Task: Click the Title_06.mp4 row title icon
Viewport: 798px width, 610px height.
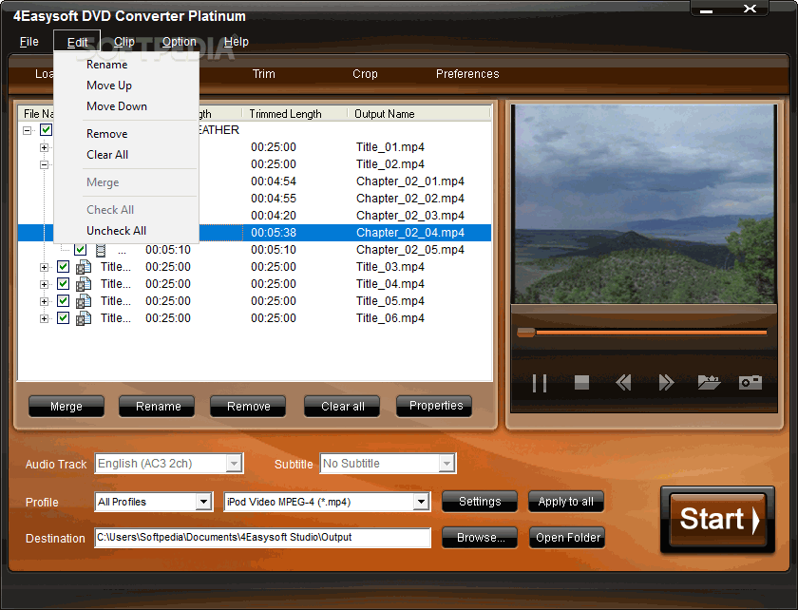Action: pyautogui.click(x=84, y=318)
